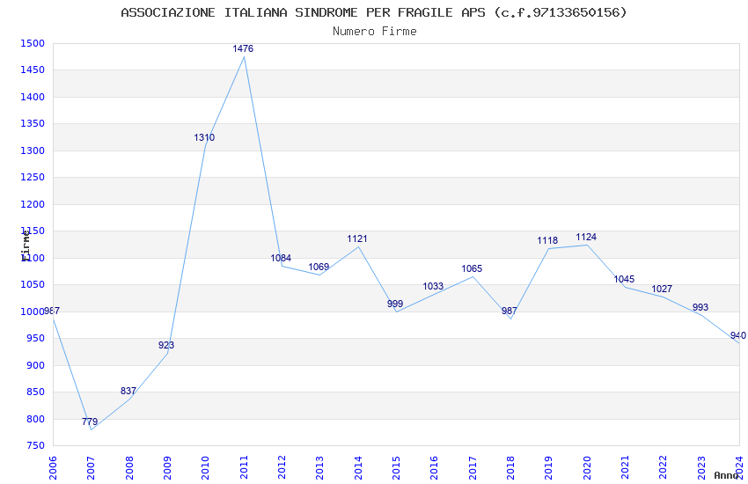The width and height of the screenshot is (748, 484).
Task: Click the x-axis year 2017
Action: click(473, 468)
